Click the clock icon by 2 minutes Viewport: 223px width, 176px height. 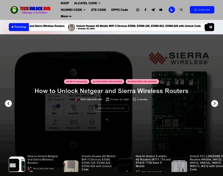(x=134, y=99)
